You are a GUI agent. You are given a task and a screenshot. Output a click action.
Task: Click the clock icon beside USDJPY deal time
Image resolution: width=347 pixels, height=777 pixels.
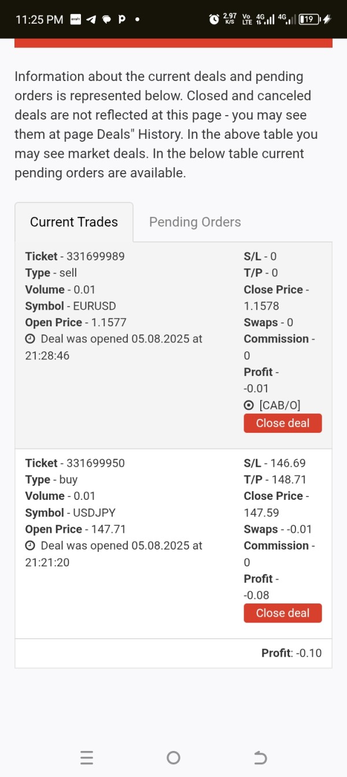[x=31, y=546]
